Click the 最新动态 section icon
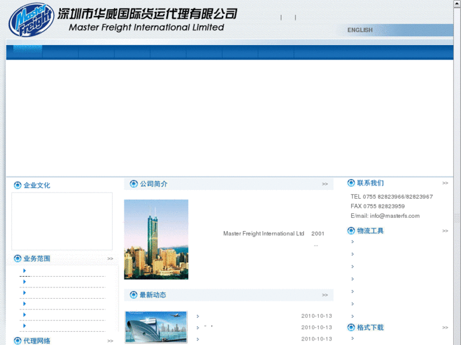 pos(134,295)
